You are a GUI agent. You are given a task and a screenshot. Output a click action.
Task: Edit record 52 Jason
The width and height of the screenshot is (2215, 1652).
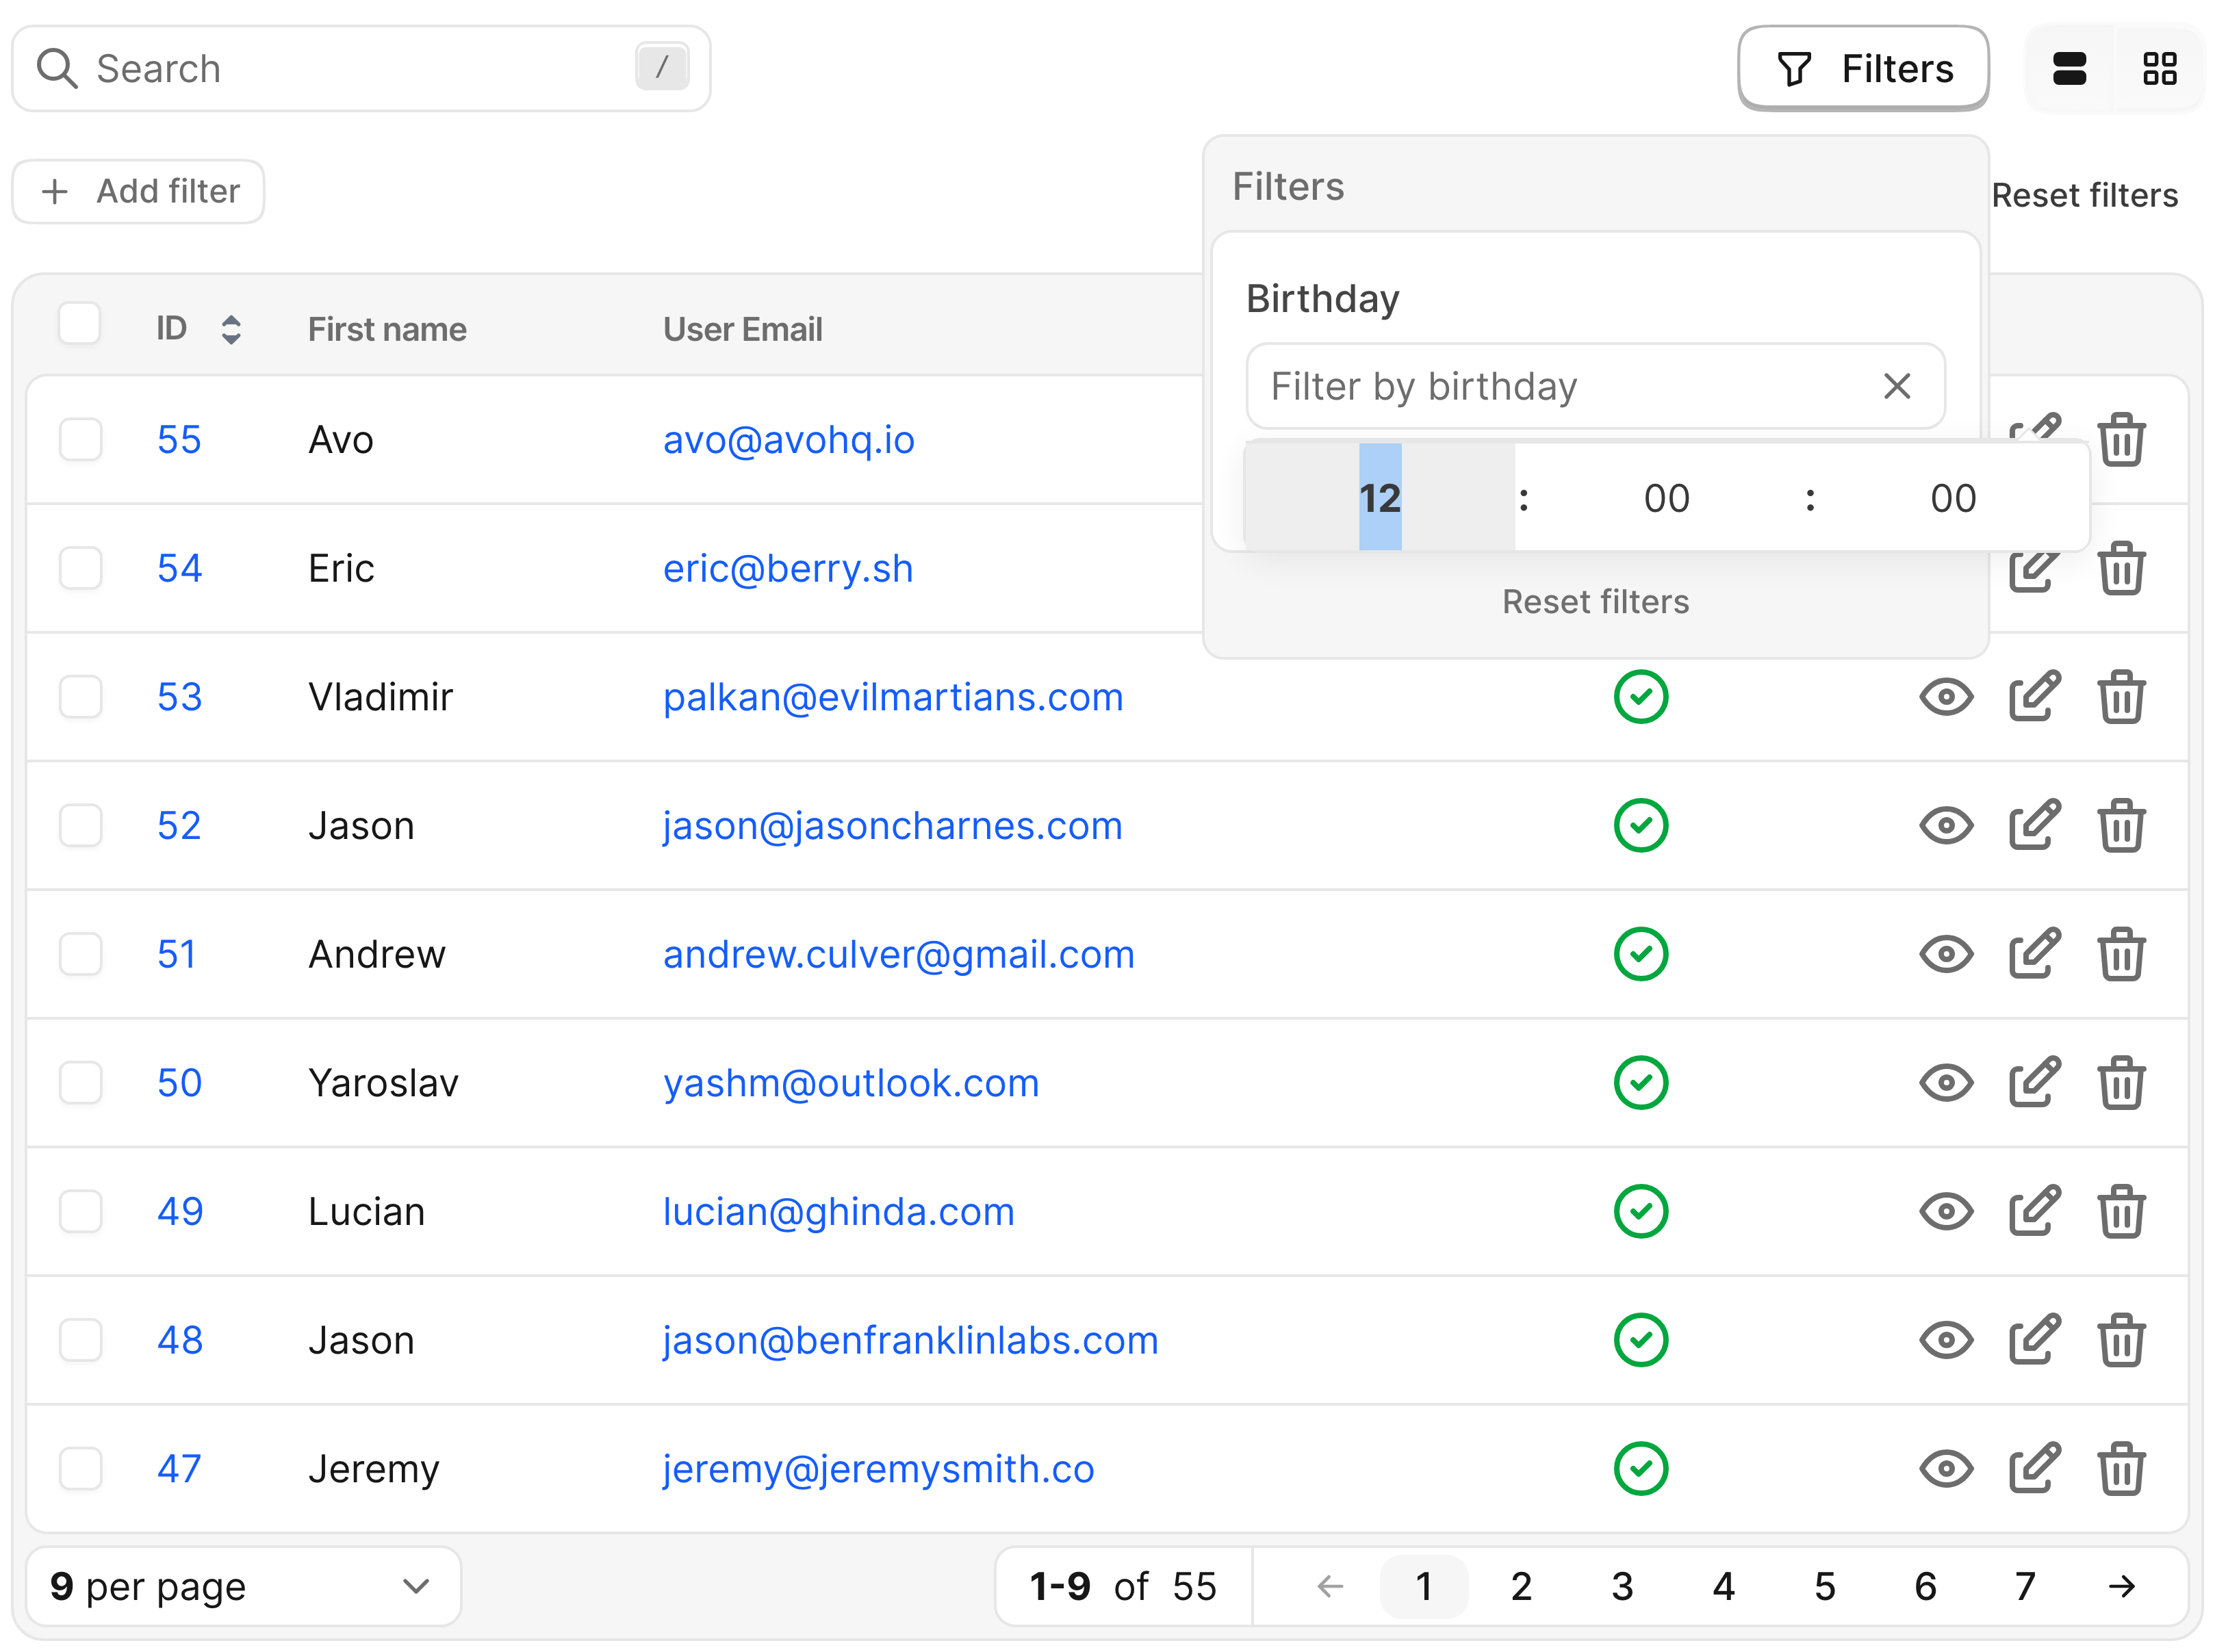coord(2034,826)
